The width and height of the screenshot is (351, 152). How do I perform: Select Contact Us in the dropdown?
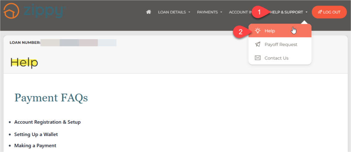(x=280, y=58)
